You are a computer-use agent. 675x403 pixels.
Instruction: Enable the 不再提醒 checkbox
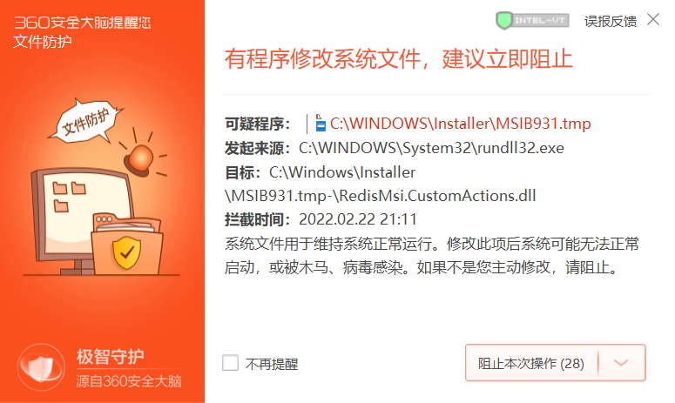pyautogui.click(x=230, y=363)
